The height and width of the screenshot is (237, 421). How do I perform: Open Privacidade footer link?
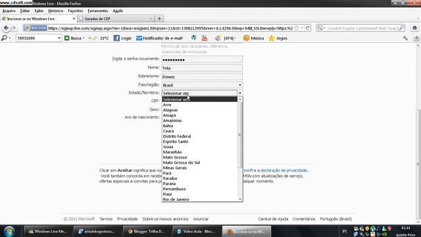pyautogui.click(x=127, y=219)
